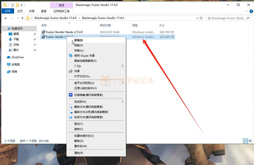
Task: Click the Skype icon in context menu
Action: (71, 56)
